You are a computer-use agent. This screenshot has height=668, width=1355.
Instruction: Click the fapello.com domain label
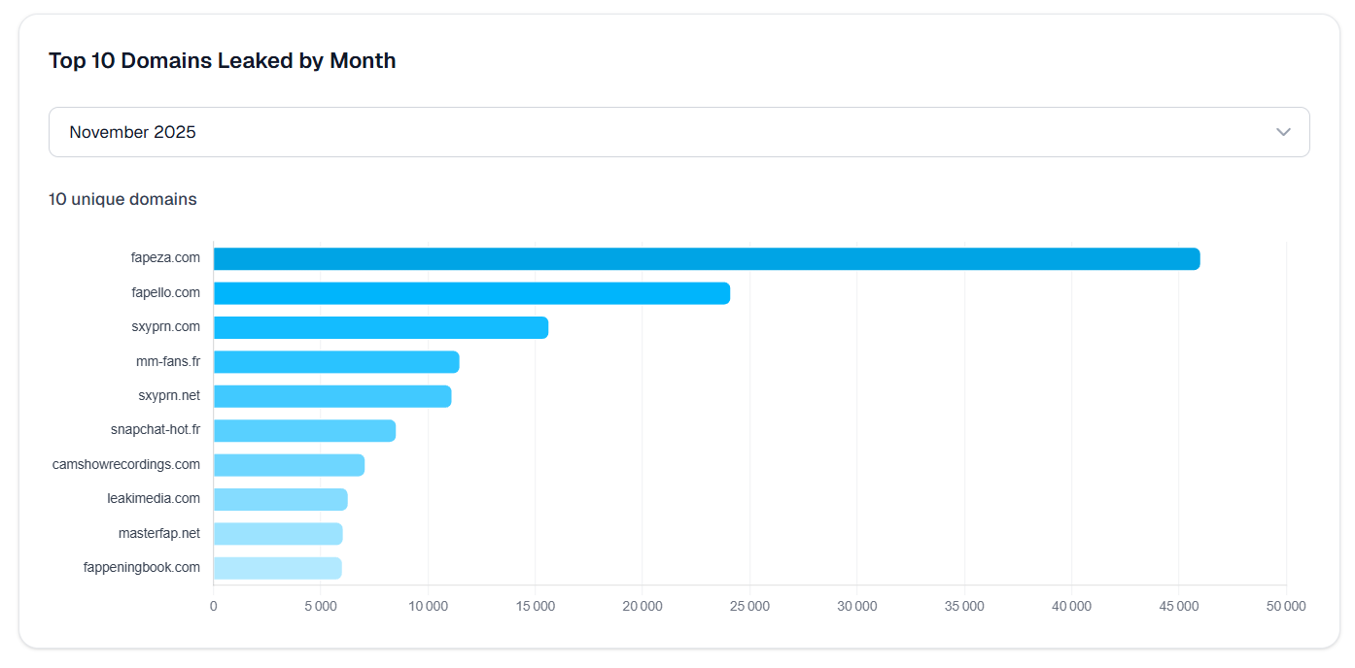[165, 292]
